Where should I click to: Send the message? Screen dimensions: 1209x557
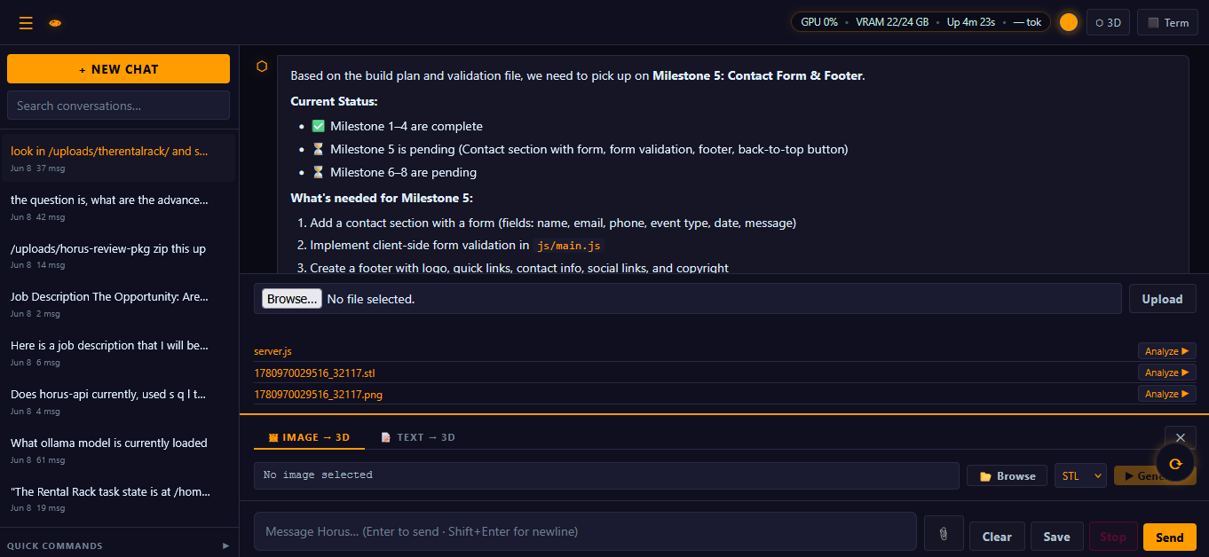1169,537
